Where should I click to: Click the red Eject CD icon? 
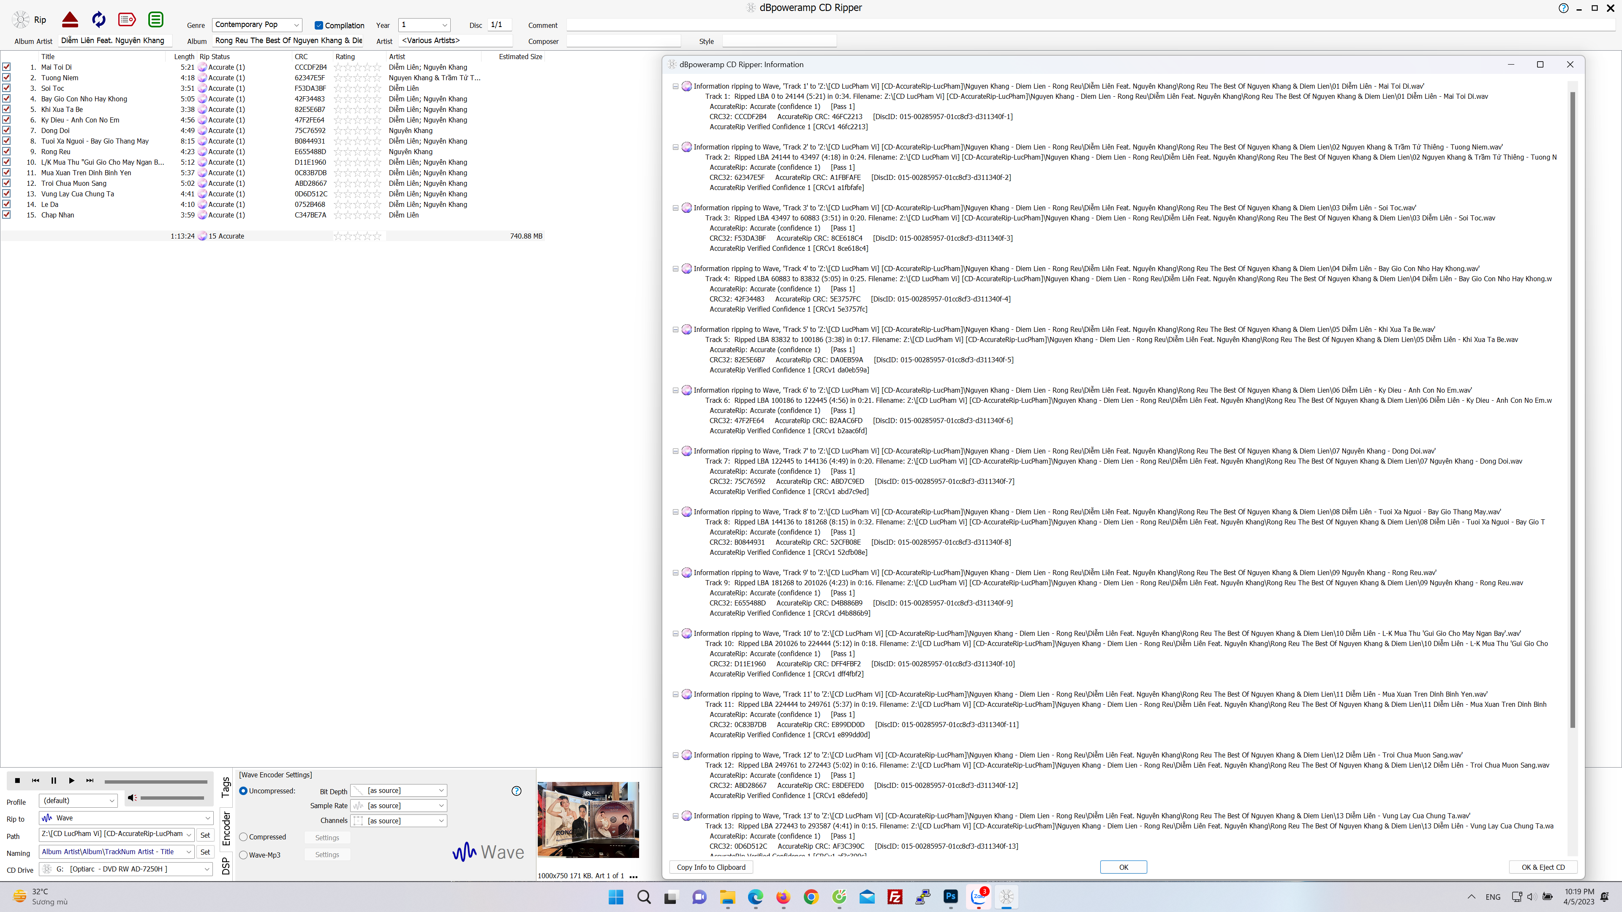pyautogui.click(x=70, y=19)
